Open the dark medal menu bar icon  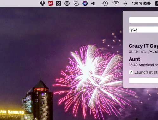pyautogui.click(x=58, y=3)
